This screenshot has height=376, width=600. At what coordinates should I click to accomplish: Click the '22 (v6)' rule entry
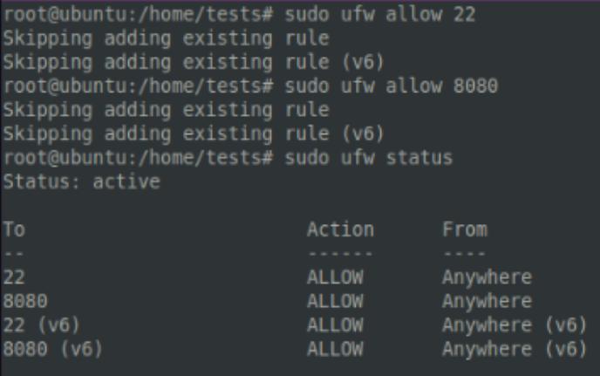point(42,325)
